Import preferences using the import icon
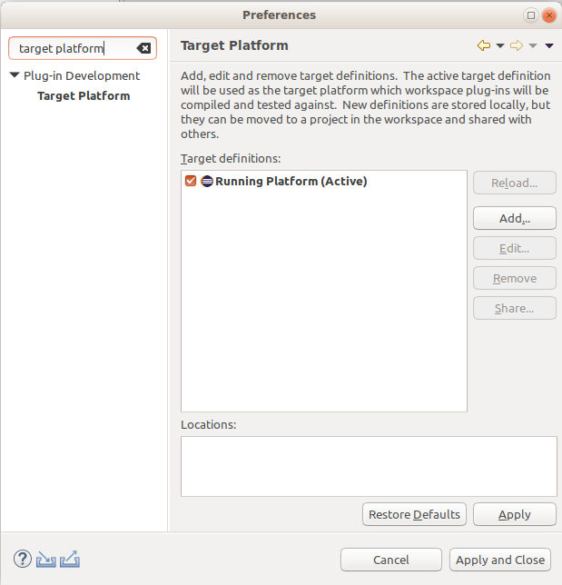Screen dimensions: 562x585 pyautogui.click(x=46, y=560)
